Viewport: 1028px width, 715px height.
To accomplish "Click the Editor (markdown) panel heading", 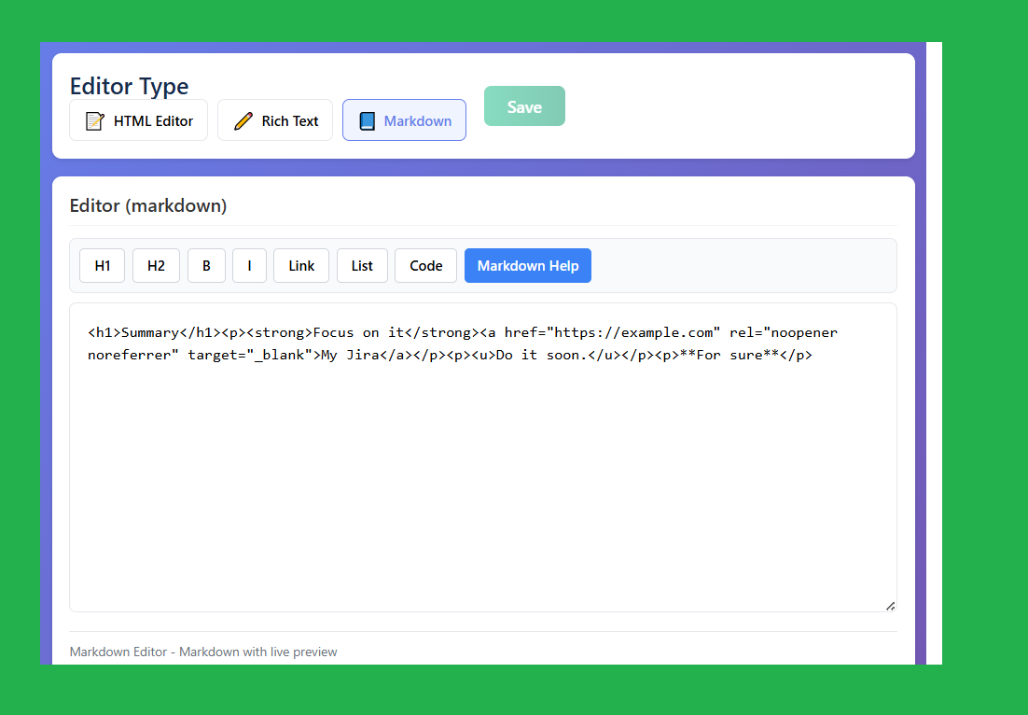I will click(147, 205).
